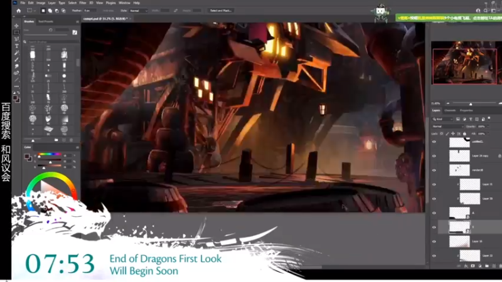Switch to the Properties tab
The width and height of the screenshot is (502, 282).
466,110
